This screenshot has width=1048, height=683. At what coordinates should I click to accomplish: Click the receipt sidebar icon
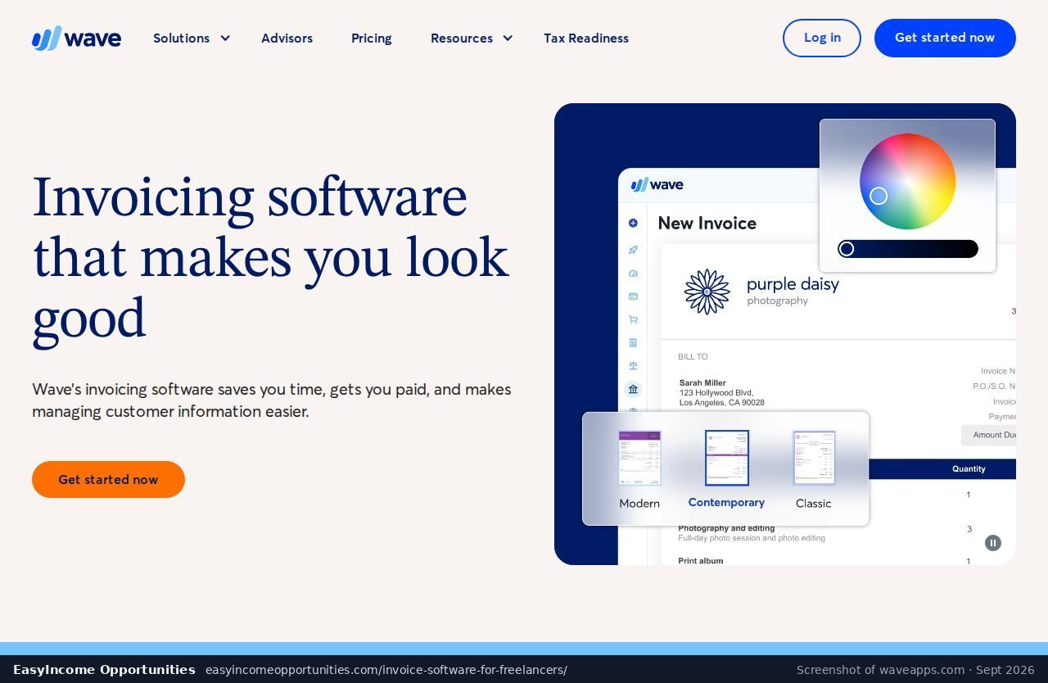click(633, 342)
